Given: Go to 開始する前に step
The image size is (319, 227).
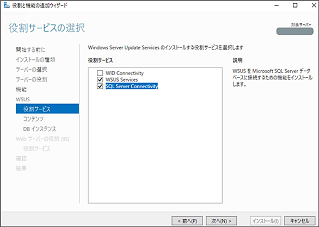Looking at the screenshot, I should point(30,50).
